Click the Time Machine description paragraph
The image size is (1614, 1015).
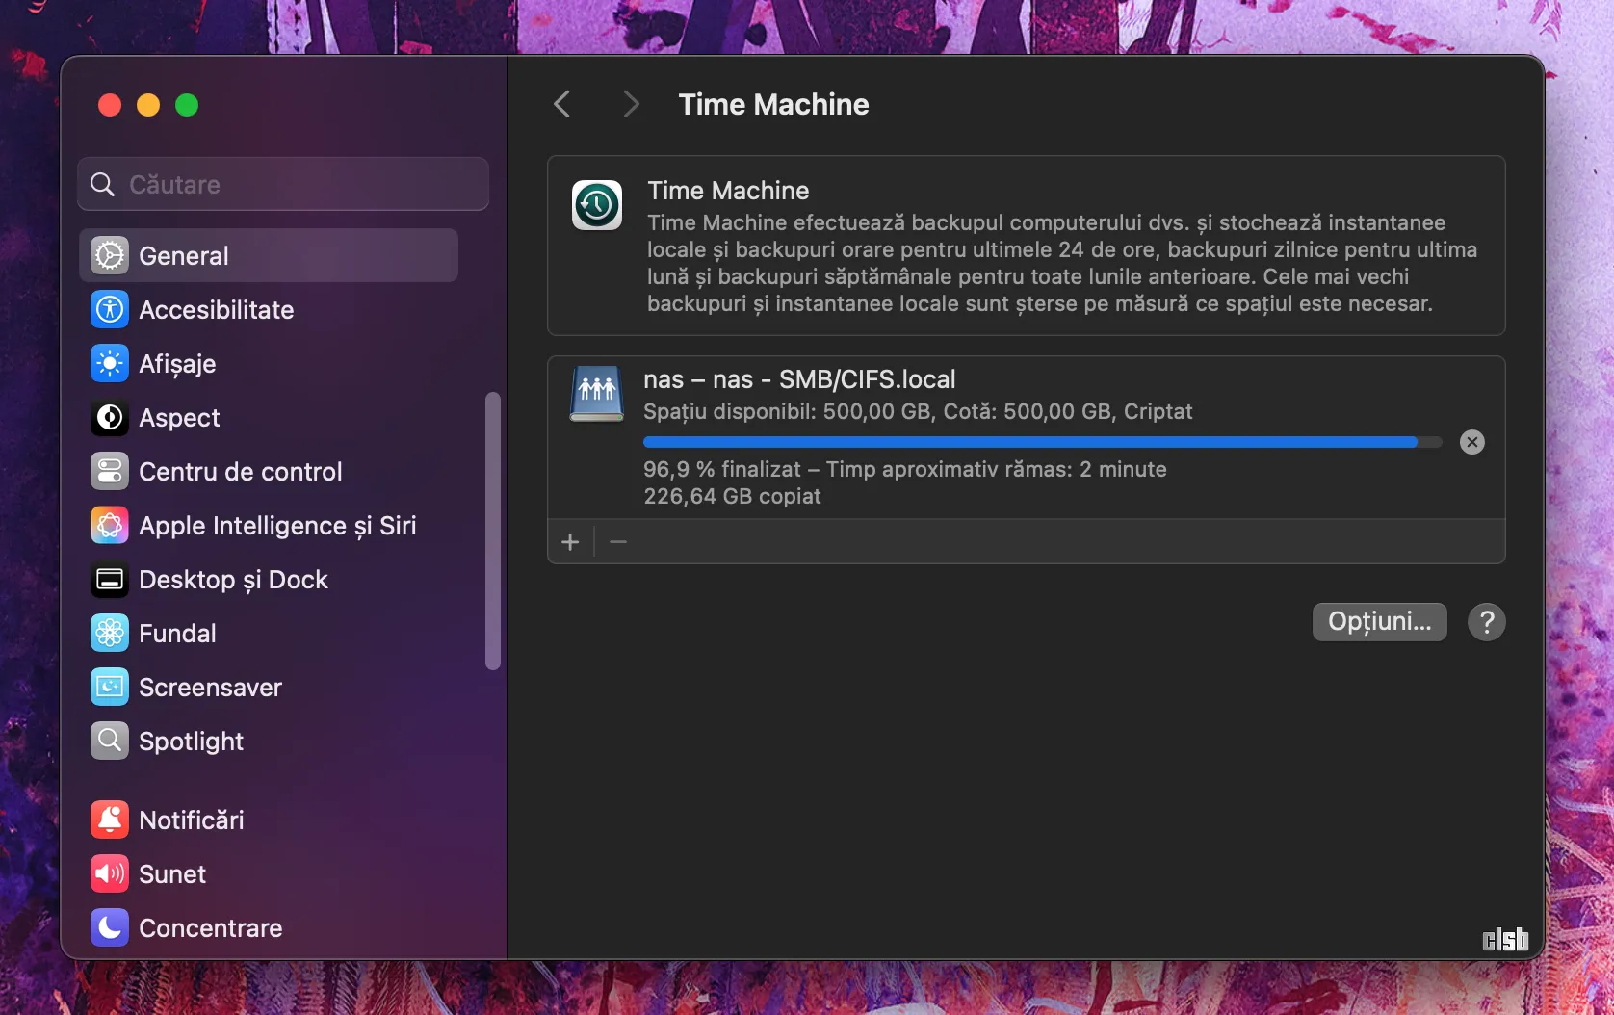coord(1062,263)
